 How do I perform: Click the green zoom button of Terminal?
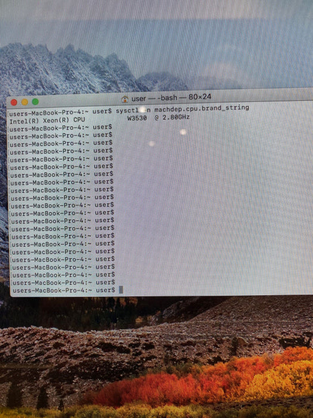click(x=35, y=102)
